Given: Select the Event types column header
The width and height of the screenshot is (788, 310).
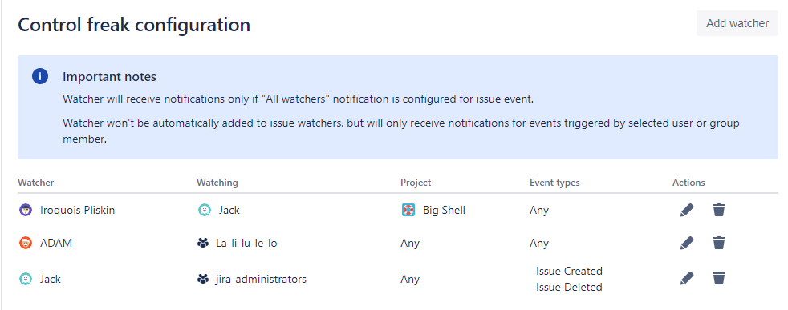Looking at the screenshot, I should click(x=554, y=183).
